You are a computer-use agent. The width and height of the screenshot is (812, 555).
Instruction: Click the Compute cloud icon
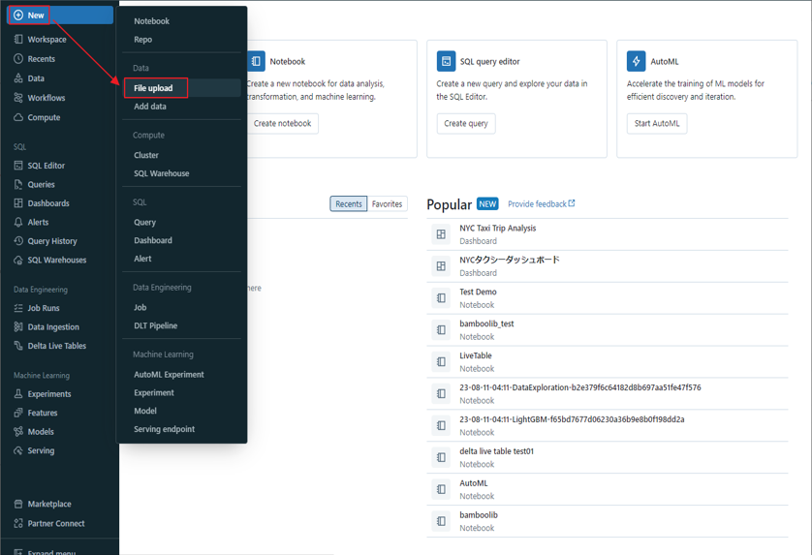[x=18, y=117]
